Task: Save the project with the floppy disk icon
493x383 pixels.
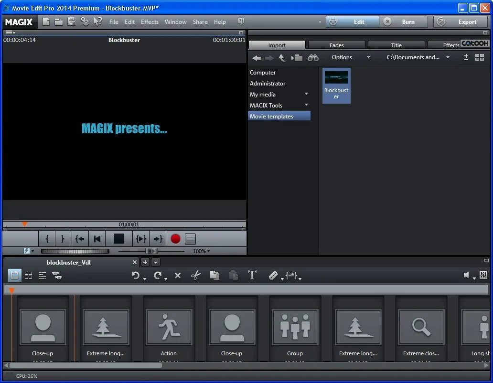Action: 72,21
